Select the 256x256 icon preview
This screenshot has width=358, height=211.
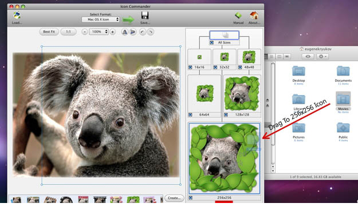[224, 158]
